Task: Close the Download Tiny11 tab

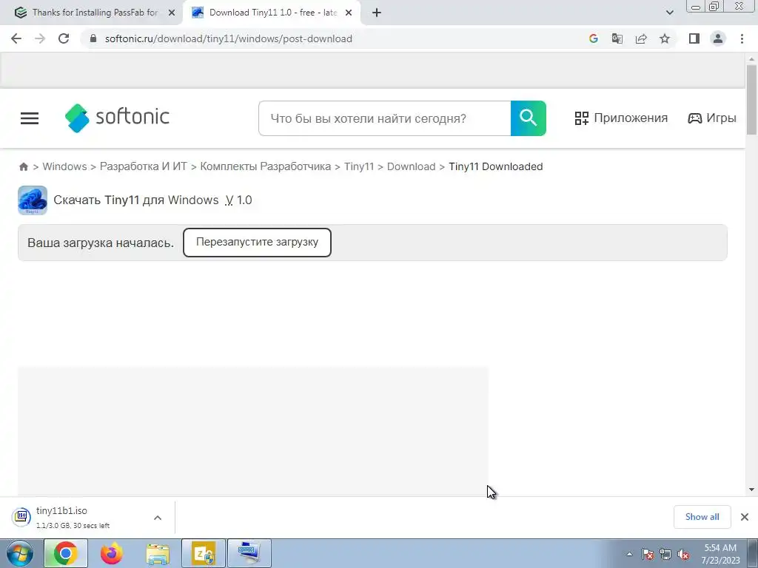Action: click(x=349, y=13)
